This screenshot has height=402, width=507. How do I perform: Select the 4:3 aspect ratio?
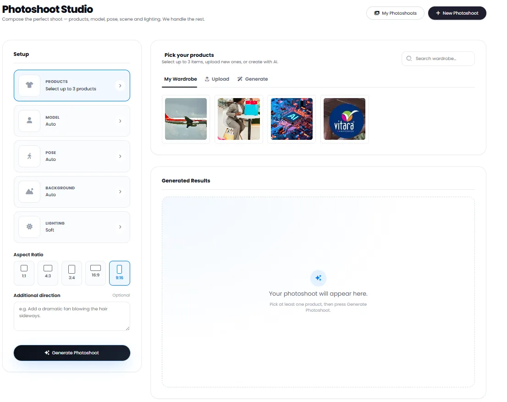click(x=48, y=273)
